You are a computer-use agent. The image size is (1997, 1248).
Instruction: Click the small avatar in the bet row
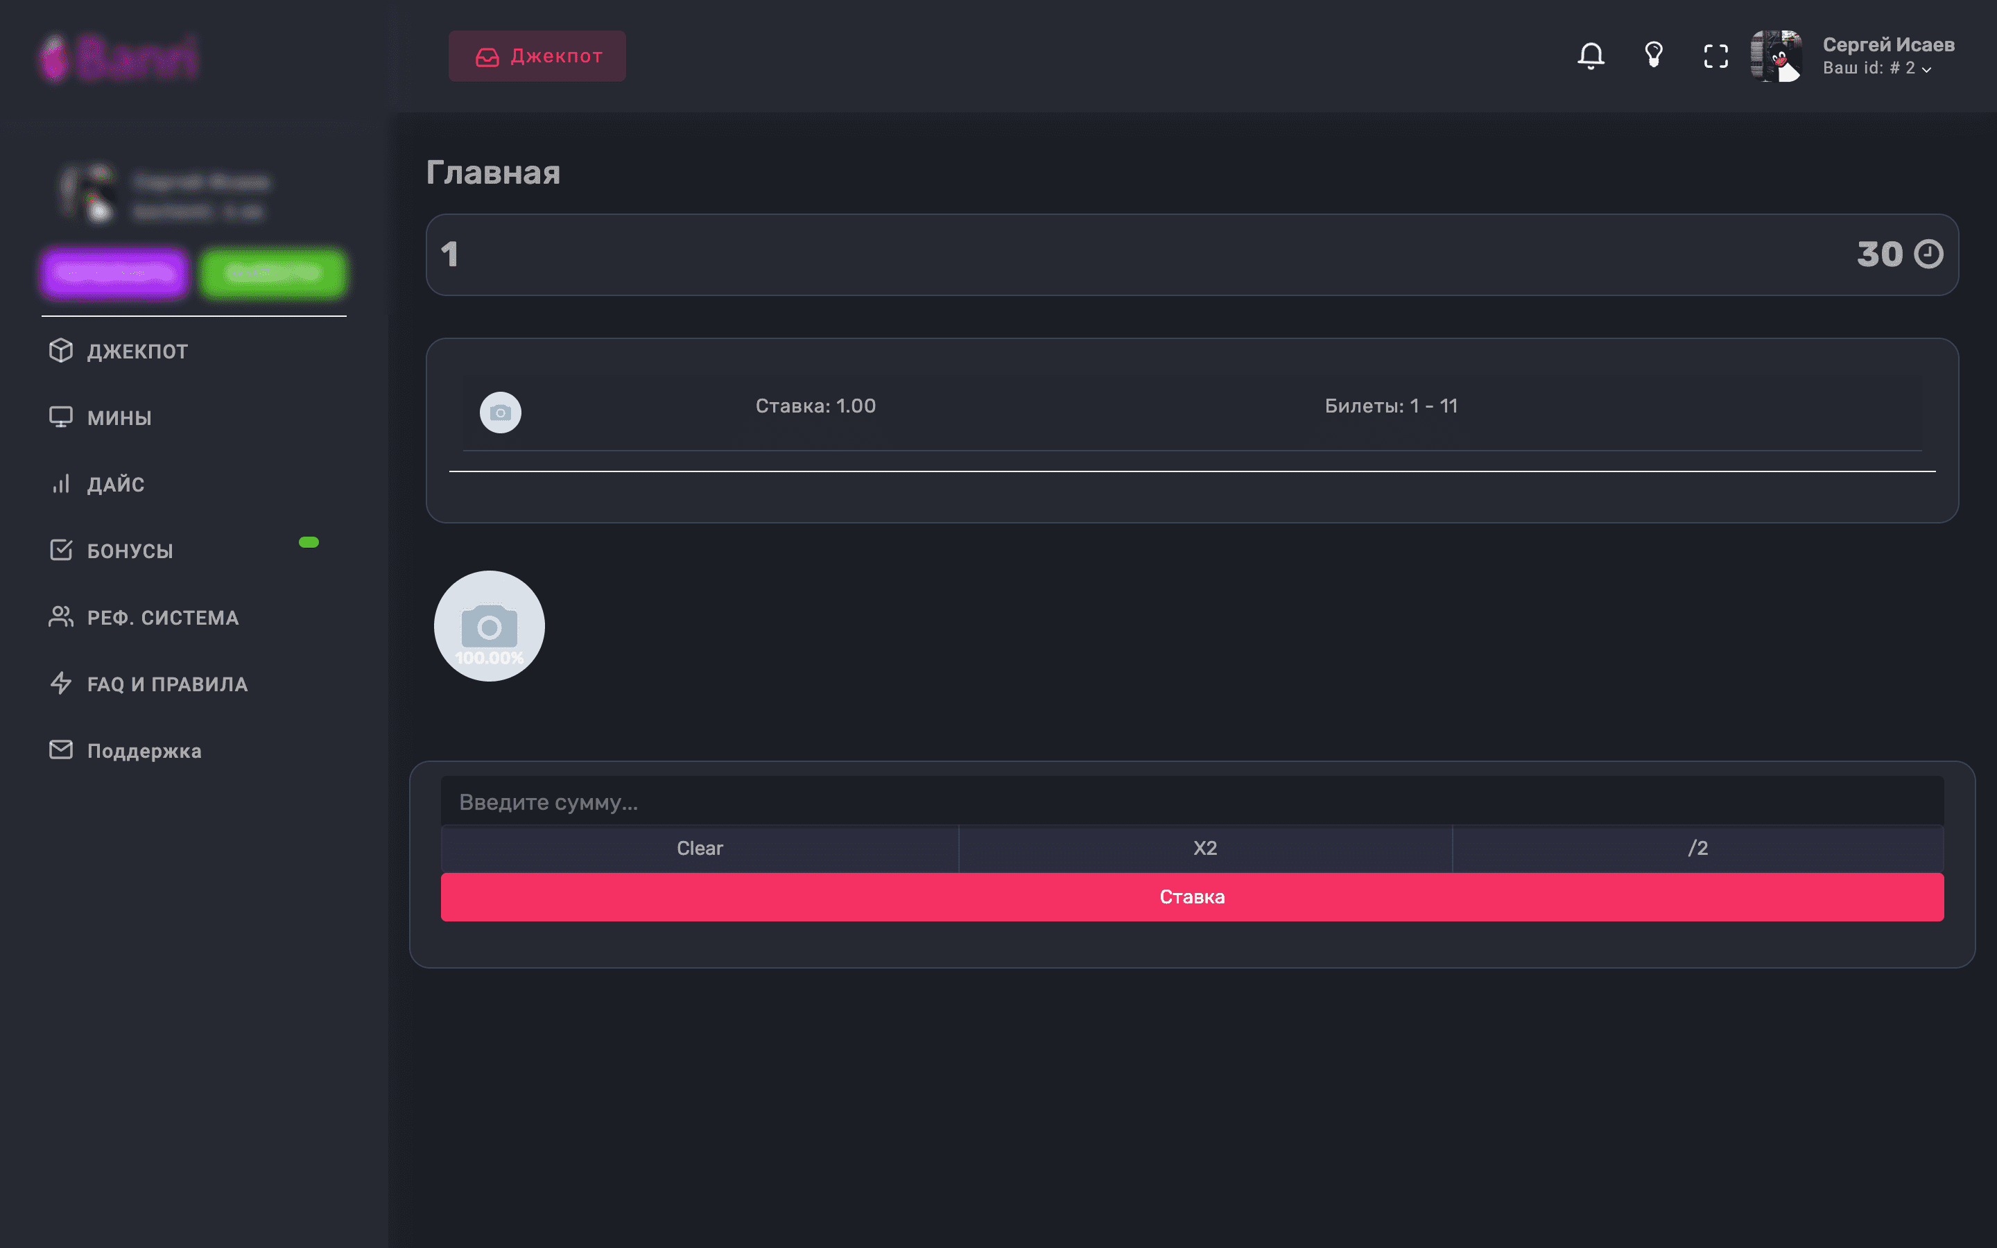point(501,412)
